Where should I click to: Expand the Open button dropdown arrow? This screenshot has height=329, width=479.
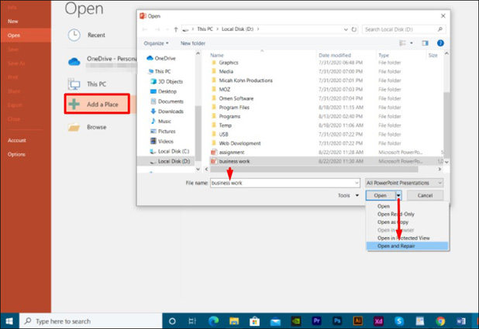(x=398, y=196)
